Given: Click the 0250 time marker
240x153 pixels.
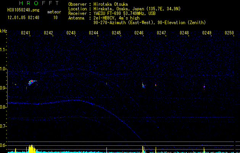Looking at the screenshot, I should click(229, 33).
